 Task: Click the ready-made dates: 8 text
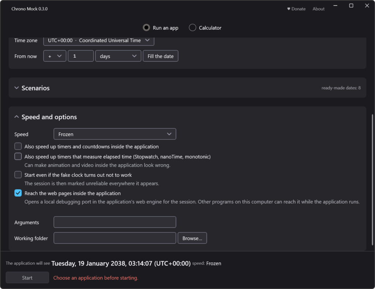pos(341,88)
